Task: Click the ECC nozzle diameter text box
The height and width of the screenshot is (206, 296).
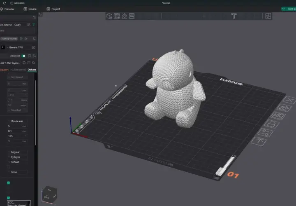Action: [19, 204]
